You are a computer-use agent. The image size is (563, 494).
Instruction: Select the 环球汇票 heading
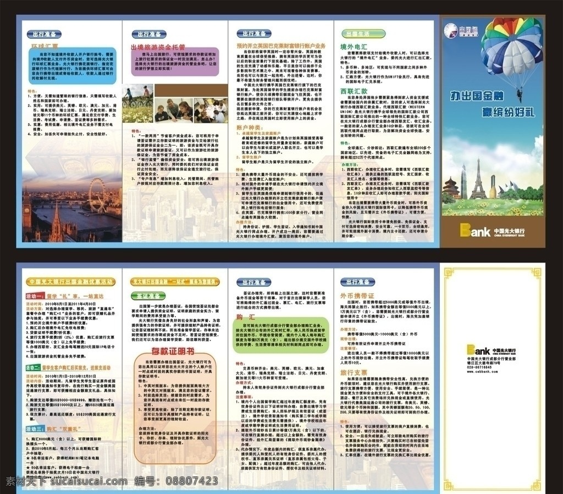(45, 47)
